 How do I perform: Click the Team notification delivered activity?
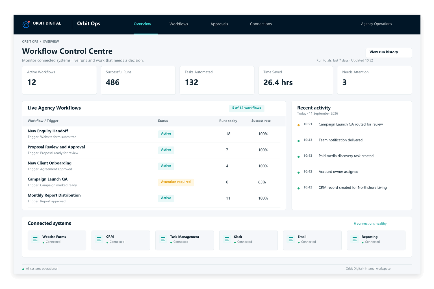pos(340,140)
